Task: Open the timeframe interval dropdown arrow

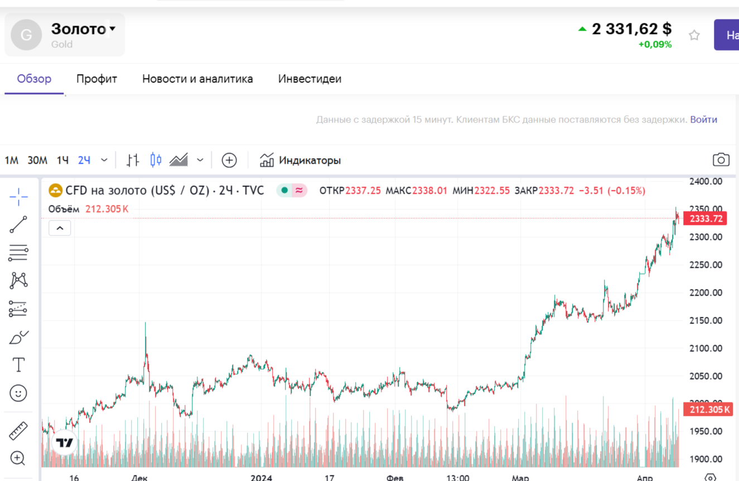Action: (104, 160)
